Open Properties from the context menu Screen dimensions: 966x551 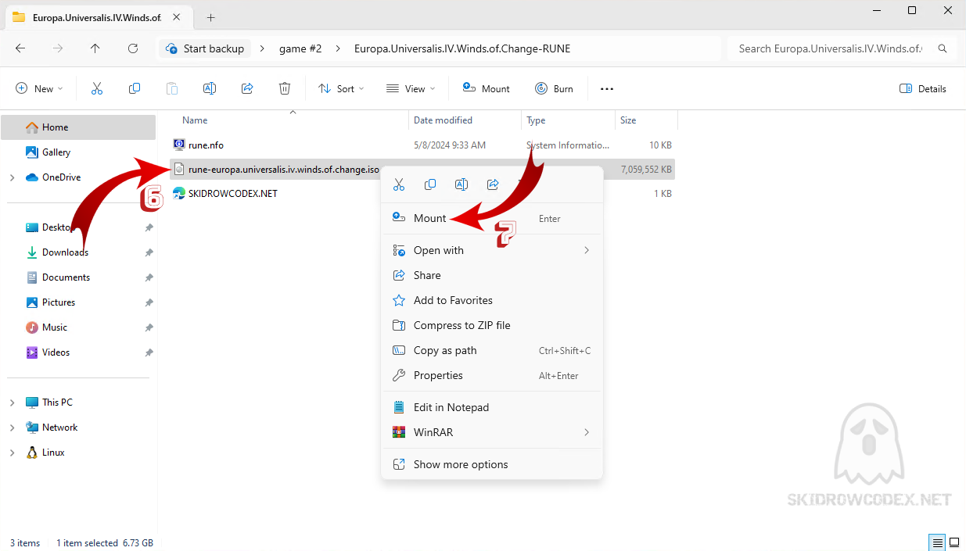click(492, 375)
